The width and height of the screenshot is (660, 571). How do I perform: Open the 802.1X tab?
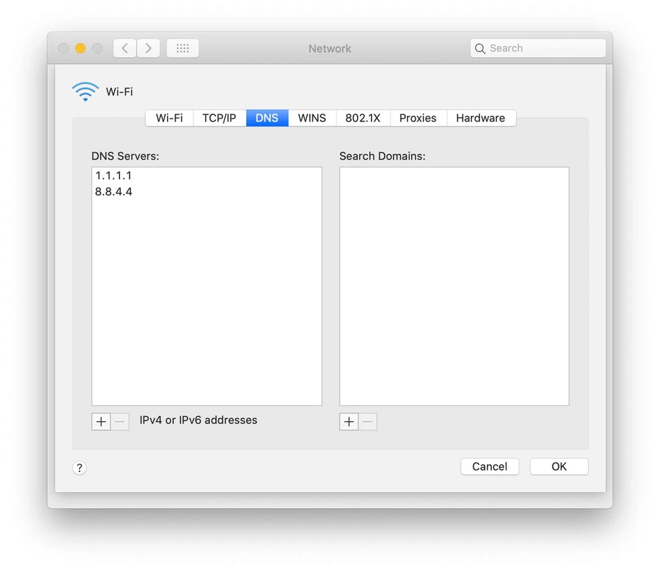[363, 118]
